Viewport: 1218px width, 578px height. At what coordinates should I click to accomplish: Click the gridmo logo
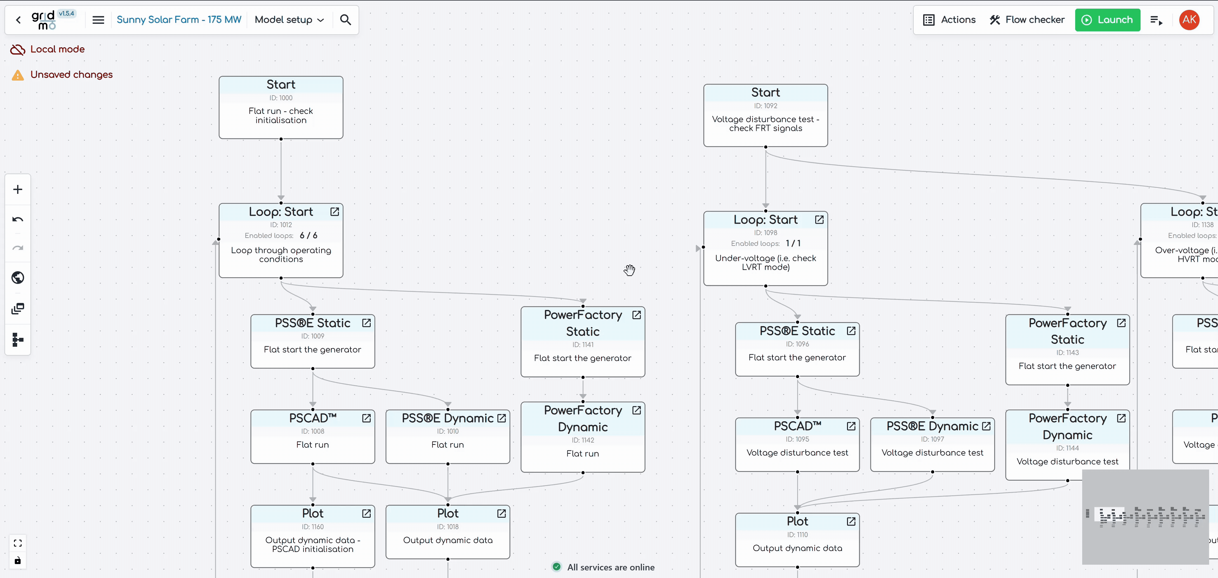43,20
